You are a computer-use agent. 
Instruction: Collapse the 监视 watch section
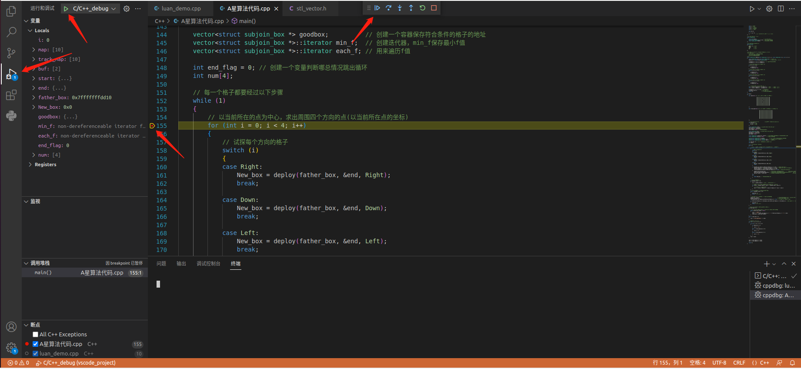tap(26, 201)
